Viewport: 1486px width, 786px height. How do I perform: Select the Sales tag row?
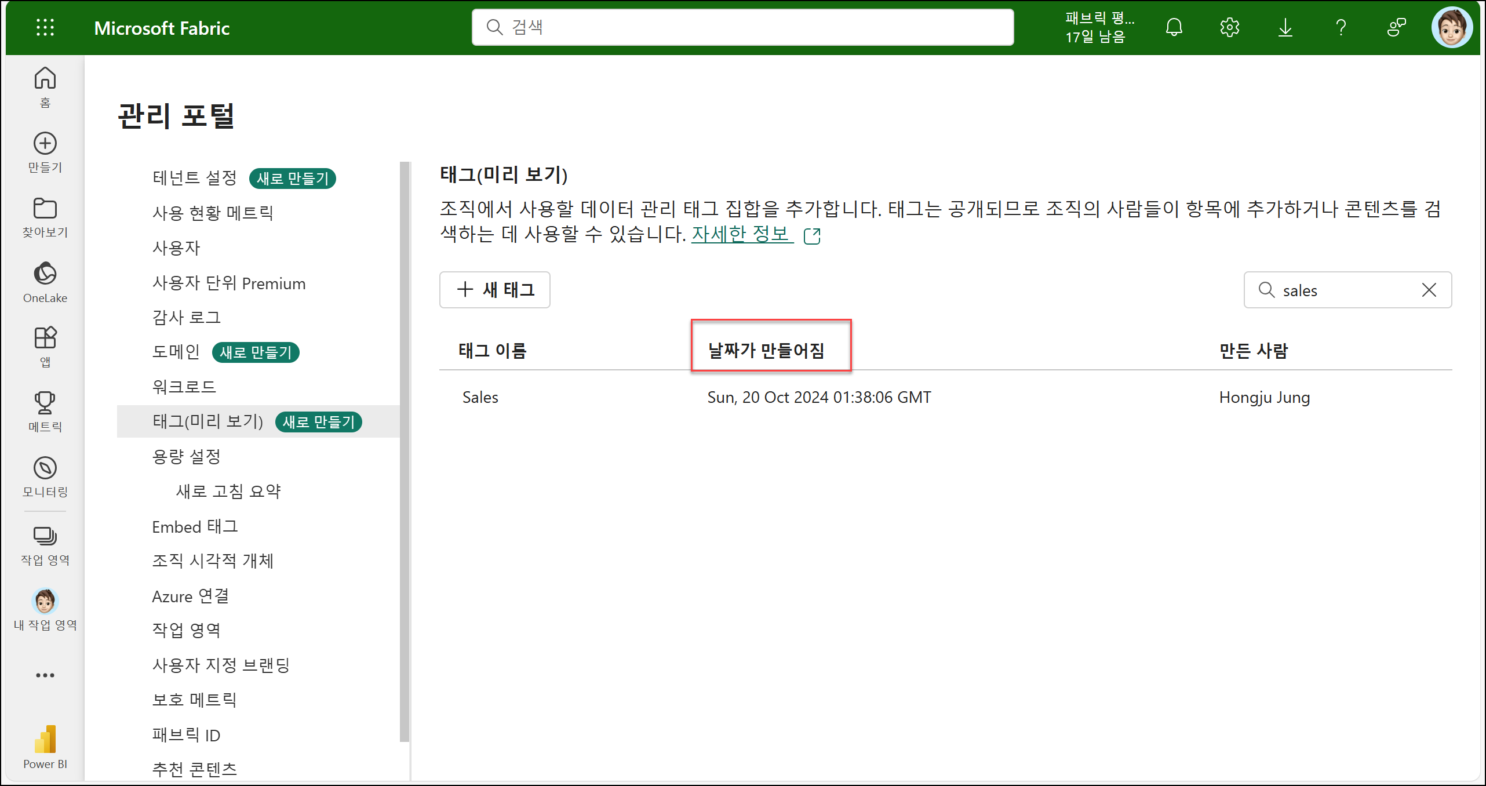(x=946, y=397)
